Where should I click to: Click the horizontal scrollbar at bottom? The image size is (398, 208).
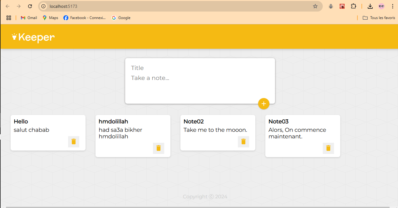pos(197,207)
